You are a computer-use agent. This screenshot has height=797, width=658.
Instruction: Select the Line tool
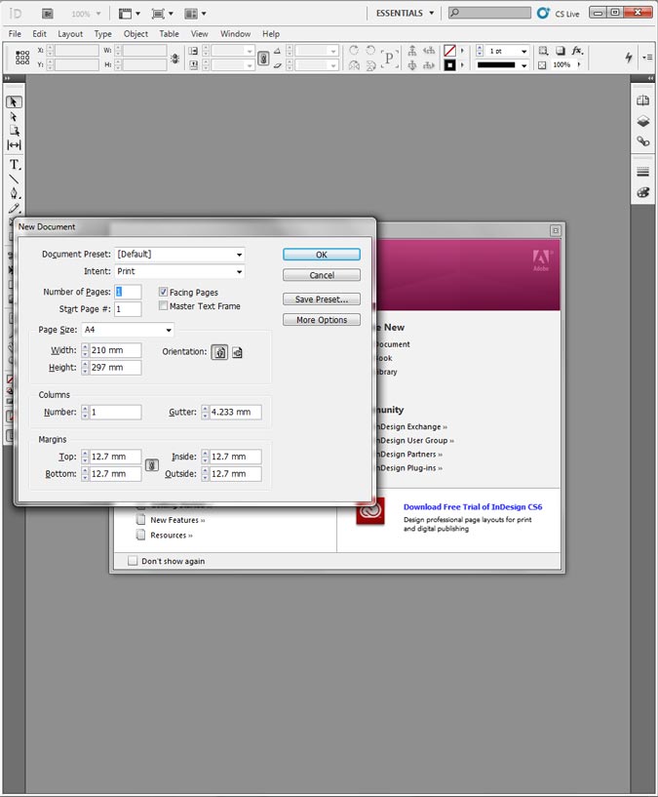coord(15,179)
